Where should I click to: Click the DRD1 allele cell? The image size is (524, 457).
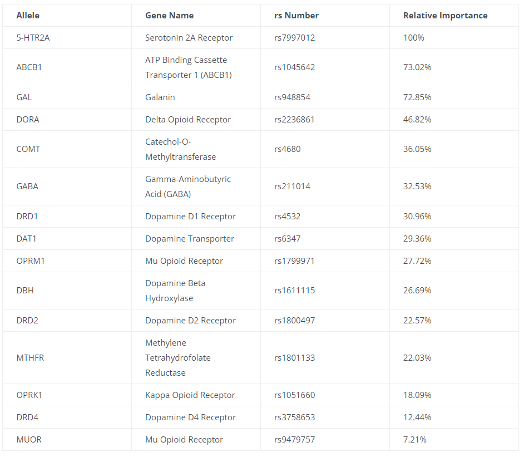tap(27, 217)
